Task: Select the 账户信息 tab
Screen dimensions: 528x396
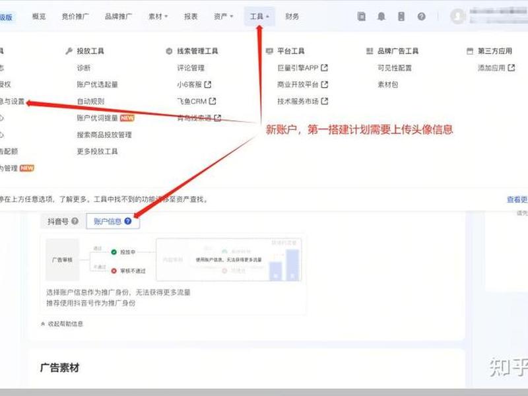Action: (112, 221)
